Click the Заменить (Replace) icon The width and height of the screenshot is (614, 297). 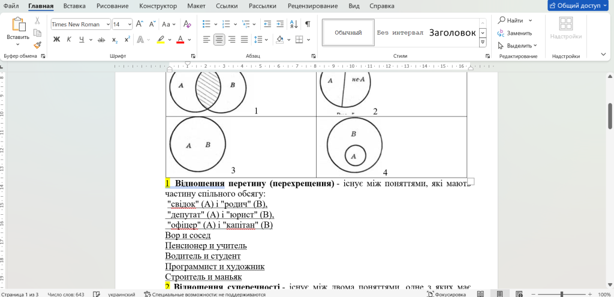(501, 33)
